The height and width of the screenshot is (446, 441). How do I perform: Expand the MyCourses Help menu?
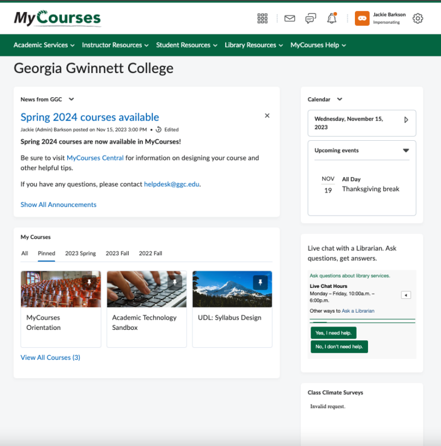318,45
